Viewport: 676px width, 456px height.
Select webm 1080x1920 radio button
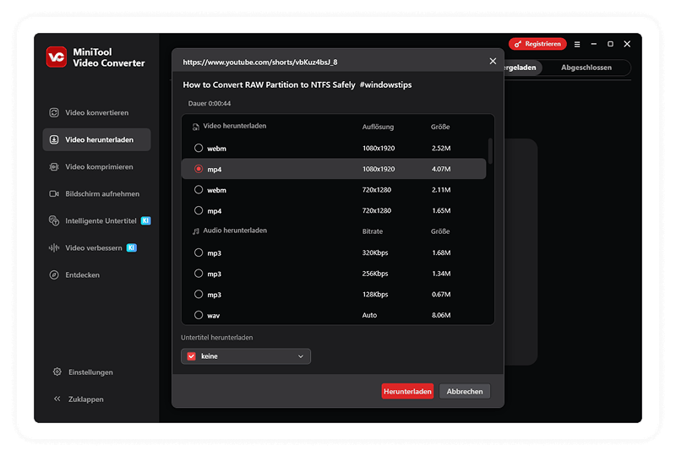199,148
